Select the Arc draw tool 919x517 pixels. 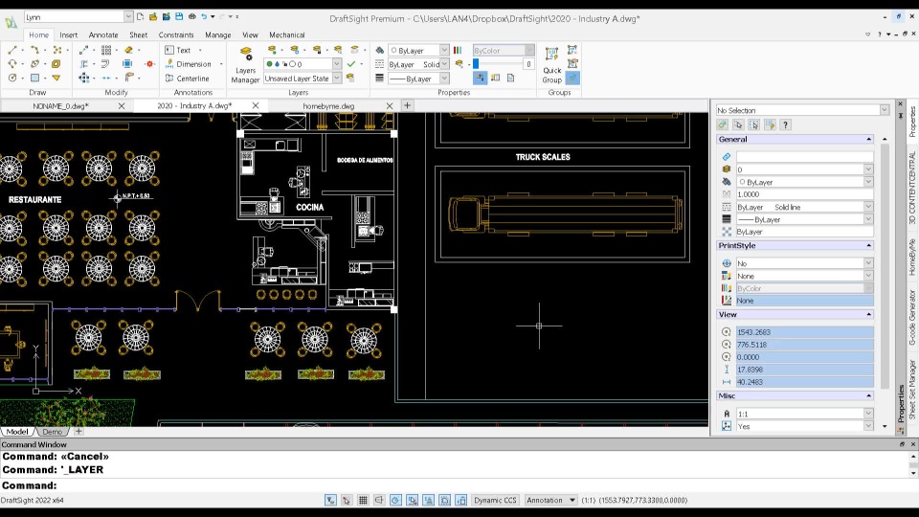(12, 63)
